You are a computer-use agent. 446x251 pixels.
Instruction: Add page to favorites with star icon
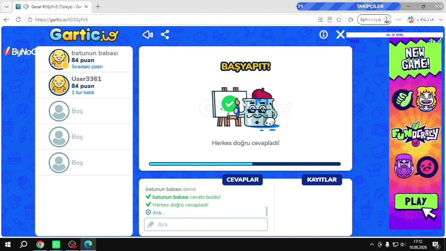(x=339, y=20)
